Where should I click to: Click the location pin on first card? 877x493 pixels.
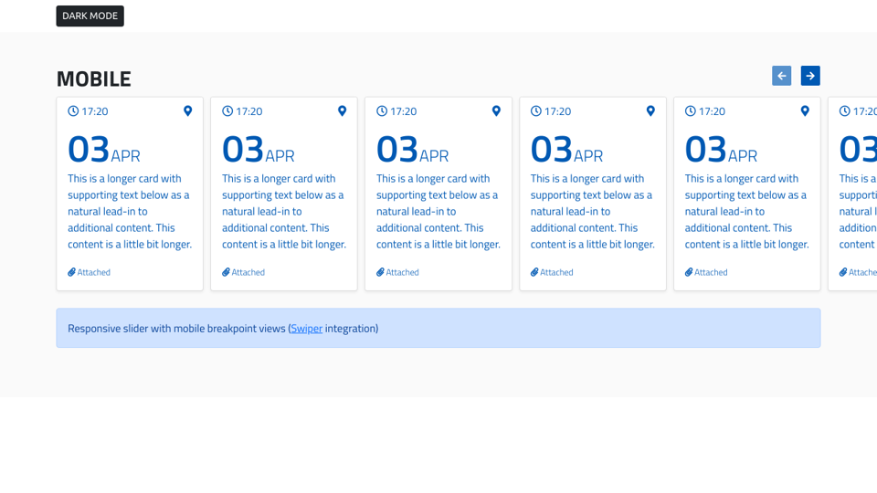tap(188, 111)
